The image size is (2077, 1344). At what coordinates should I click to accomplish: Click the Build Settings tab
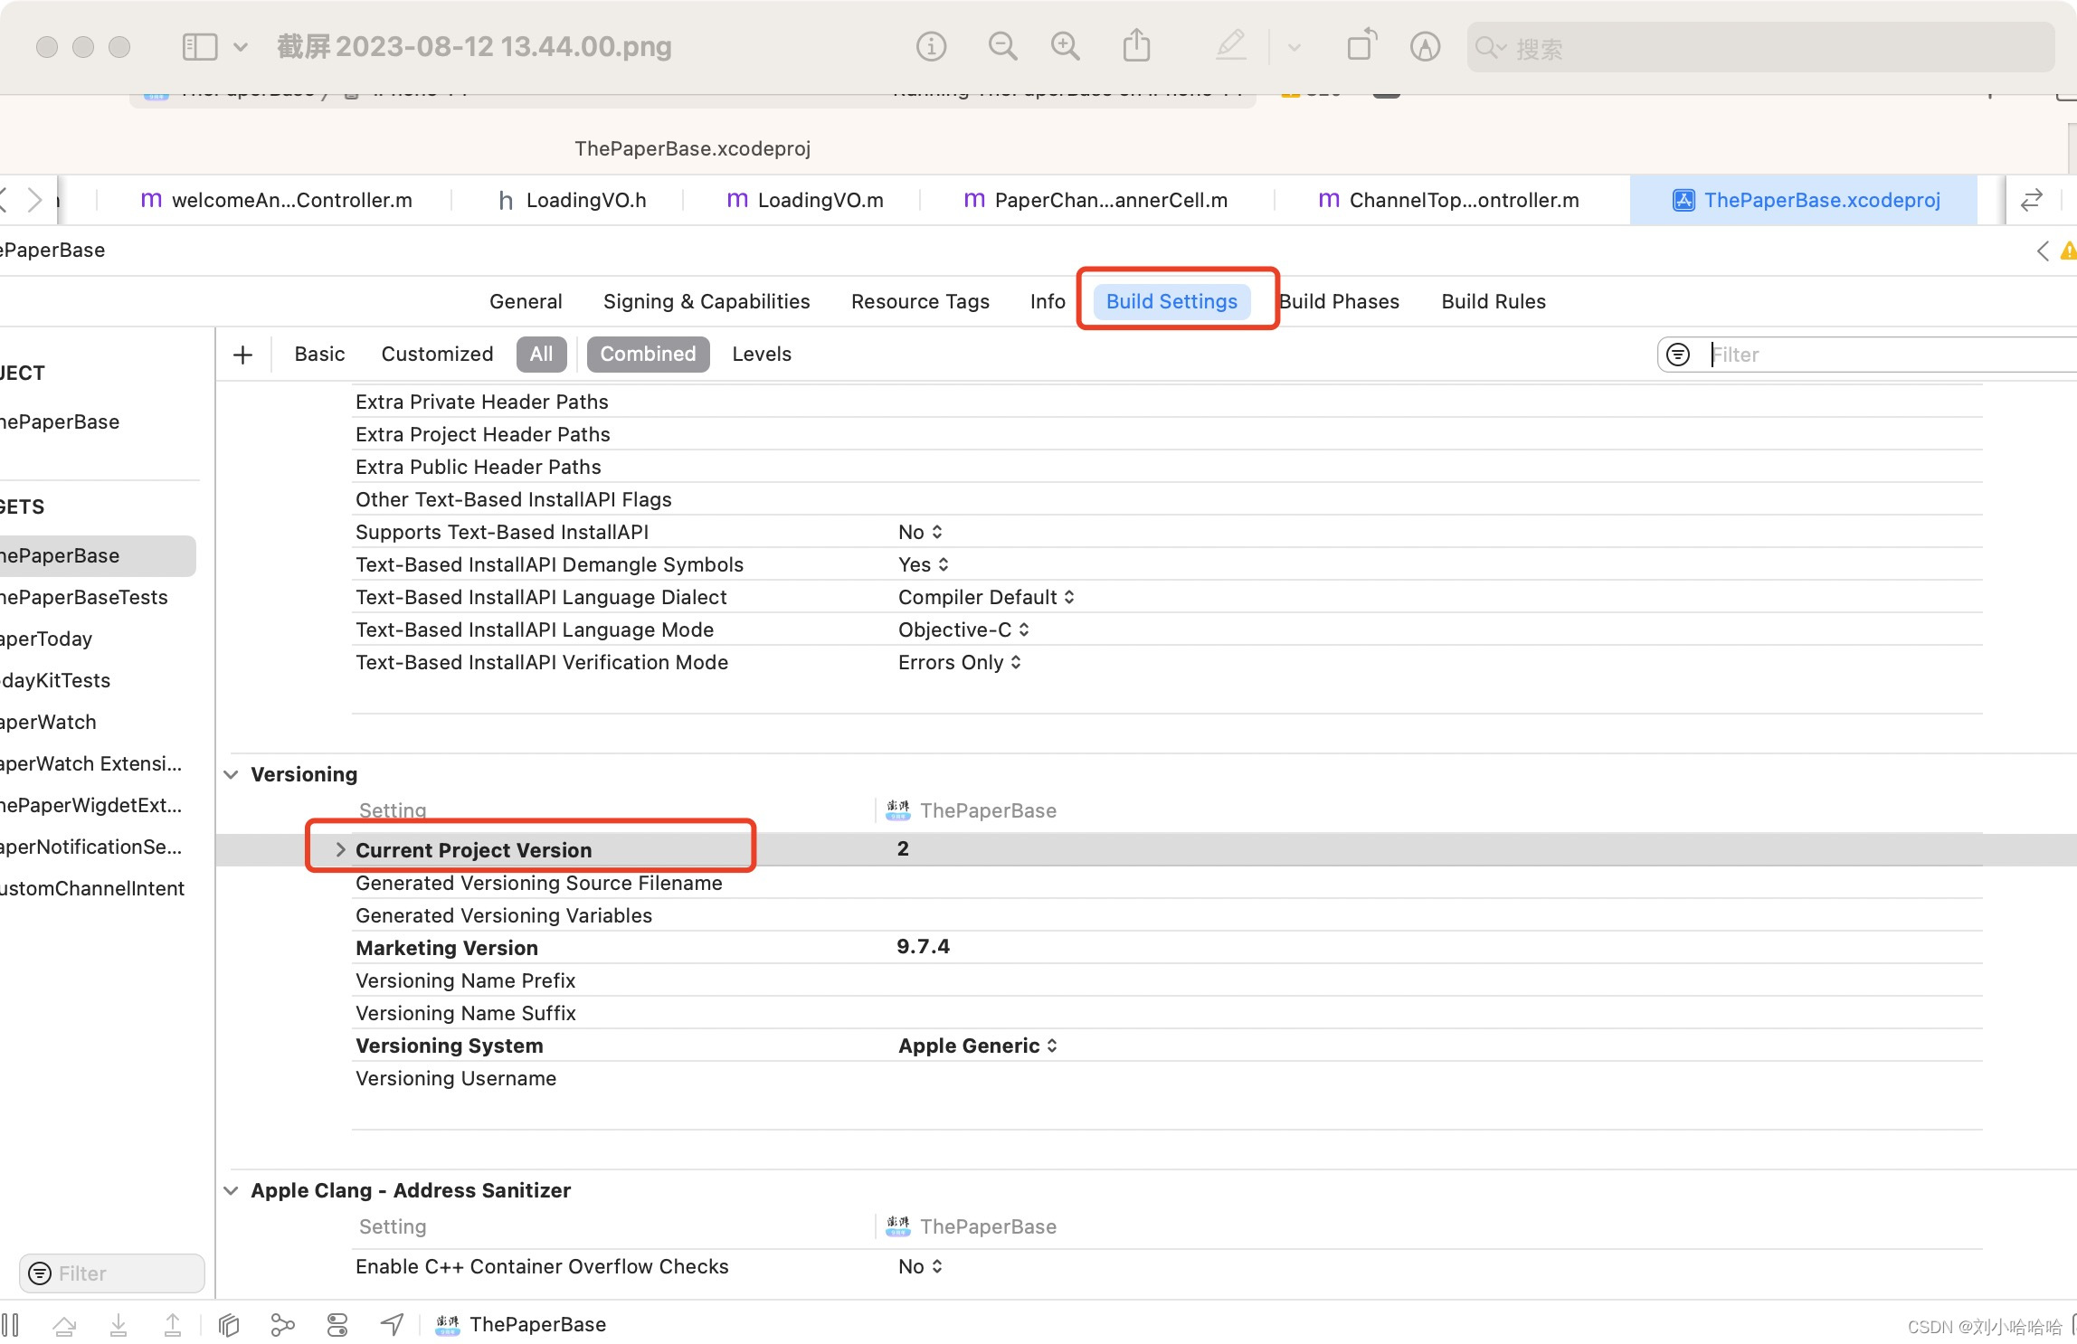[x=1171, y=301]
